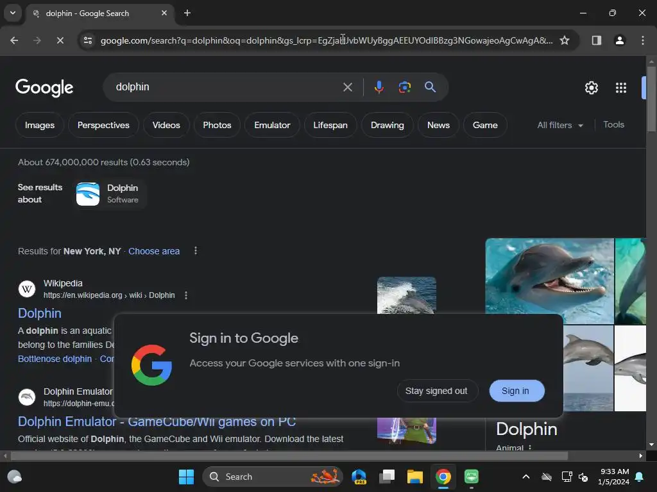Click the weather widget icon
Screen dimensions: 657x492
(x=15, y=477)
